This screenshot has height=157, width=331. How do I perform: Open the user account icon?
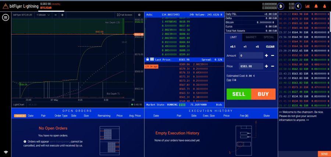tap(324, 6)
